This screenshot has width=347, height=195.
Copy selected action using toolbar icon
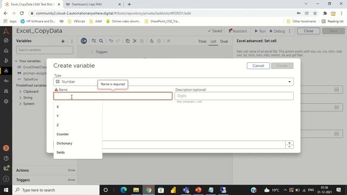[127, 41]
